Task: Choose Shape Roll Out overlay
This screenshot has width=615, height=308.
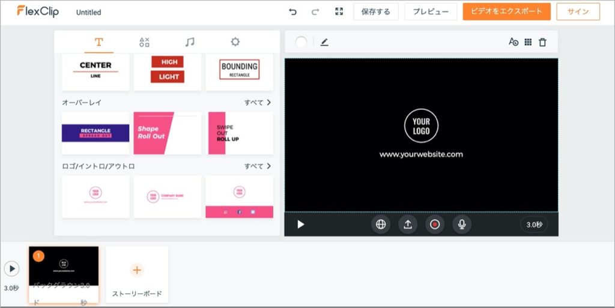Action: [x=168, y=133]
